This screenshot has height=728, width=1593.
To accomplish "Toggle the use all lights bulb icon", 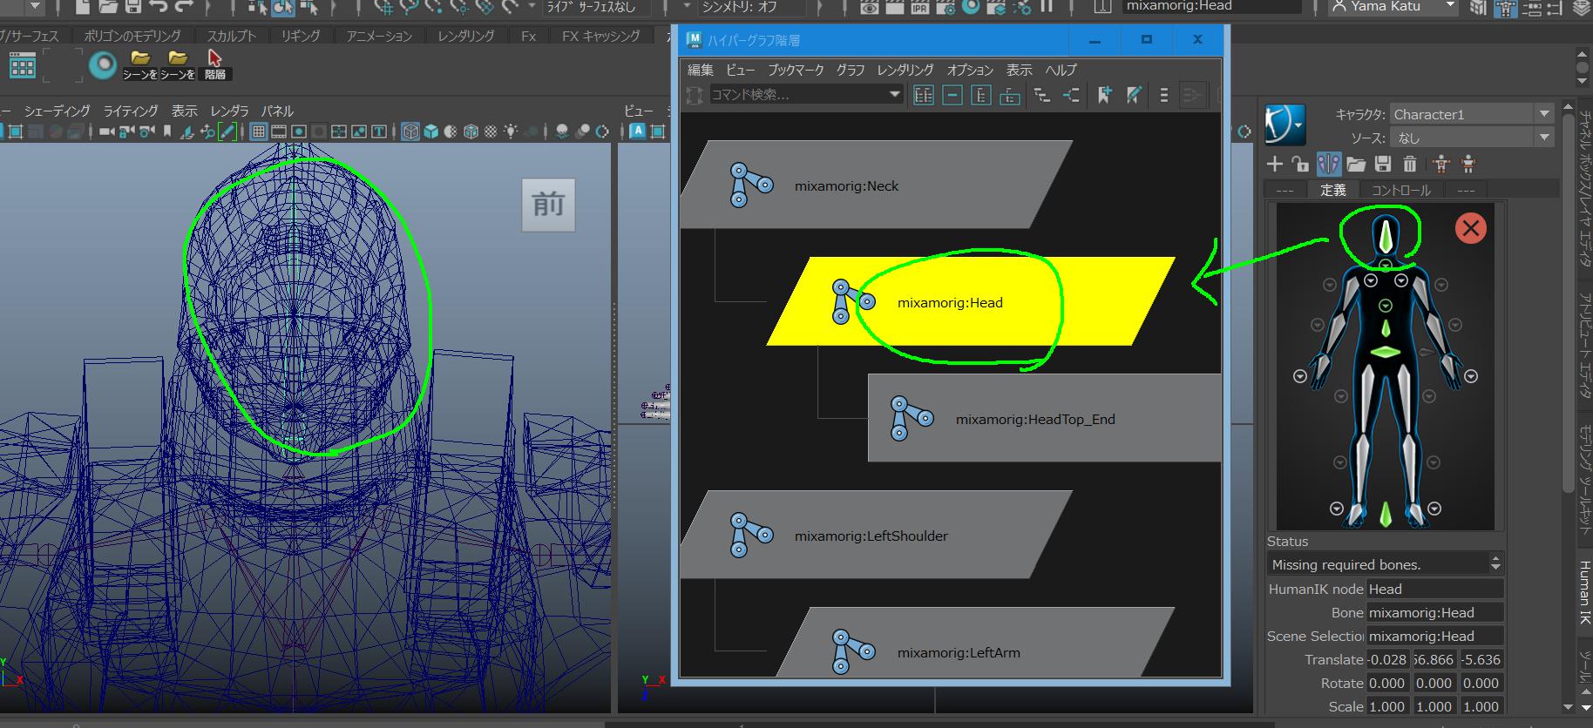I will pos(511,131).
